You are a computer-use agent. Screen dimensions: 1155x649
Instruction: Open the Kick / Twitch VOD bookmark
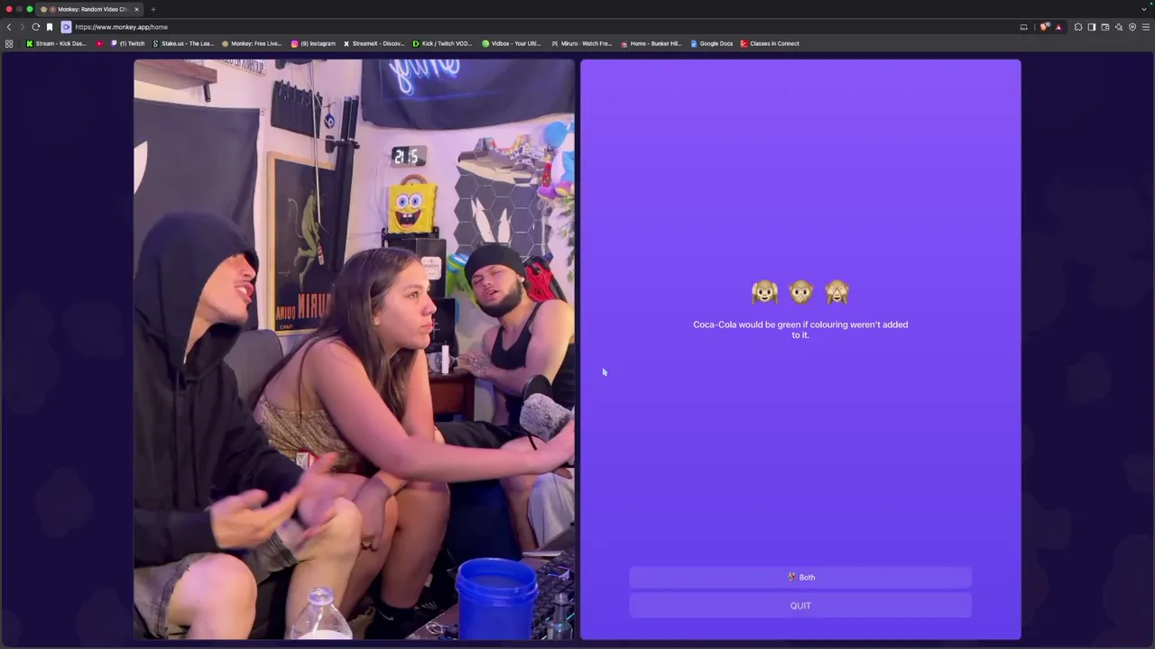pyautogui.click(x=442, y=43)
